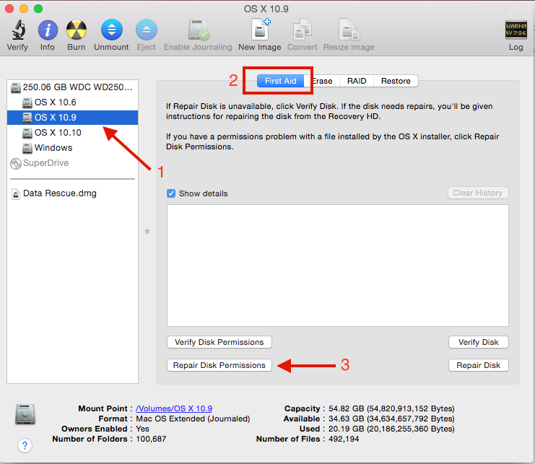Click the Enable Journaling toolbar icon

pos(199,30)
